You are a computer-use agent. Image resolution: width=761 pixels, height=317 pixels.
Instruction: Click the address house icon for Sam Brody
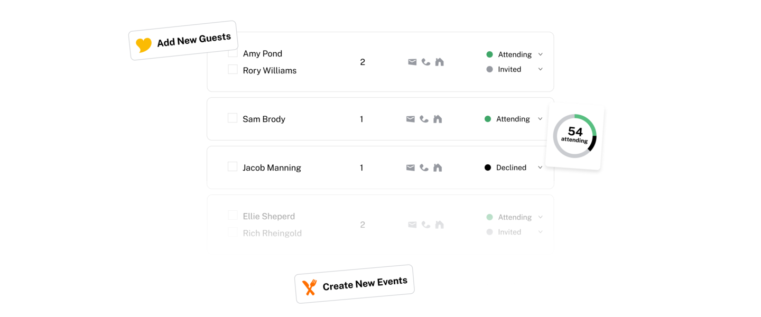click(x=438, y=119)
